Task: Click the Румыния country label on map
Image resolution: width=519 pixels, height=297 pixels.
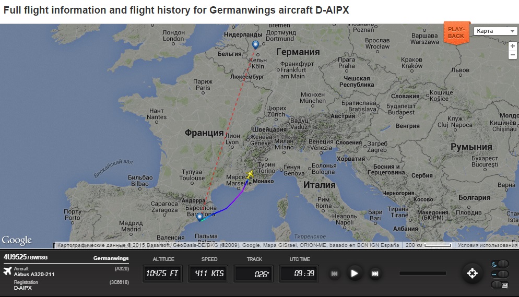Action: (471, 147)
